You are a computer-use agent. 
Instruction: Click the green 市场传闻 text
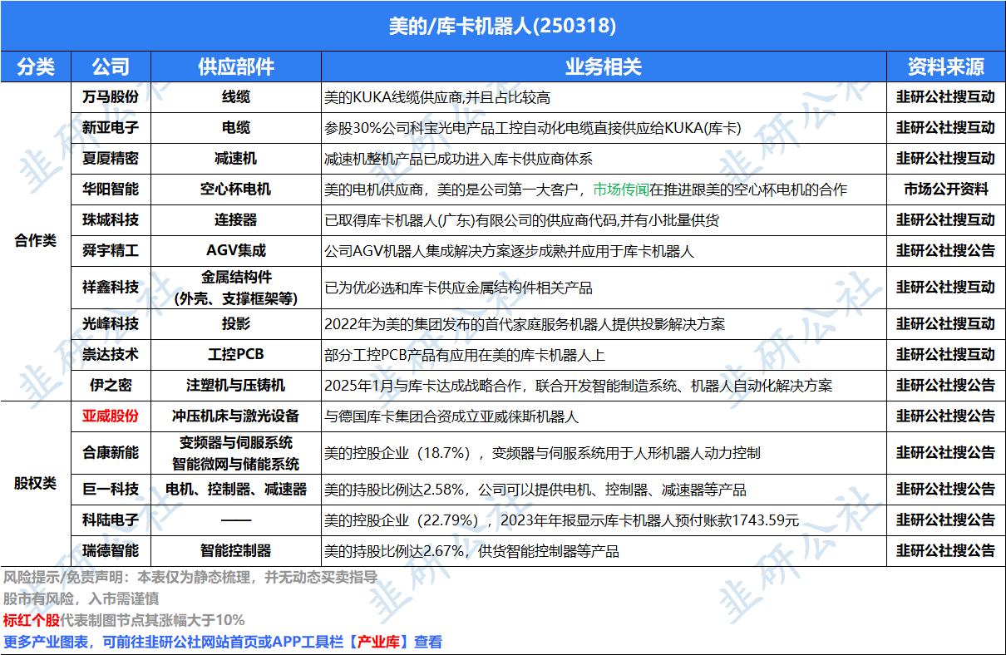pyautogui.click(x=620, y=190)
